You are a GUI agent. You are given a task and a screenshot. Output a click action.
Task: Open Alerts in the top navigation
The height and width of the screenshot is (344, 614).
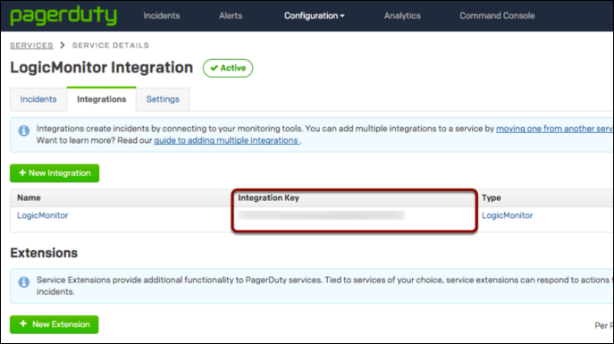[x=231, y=16]
